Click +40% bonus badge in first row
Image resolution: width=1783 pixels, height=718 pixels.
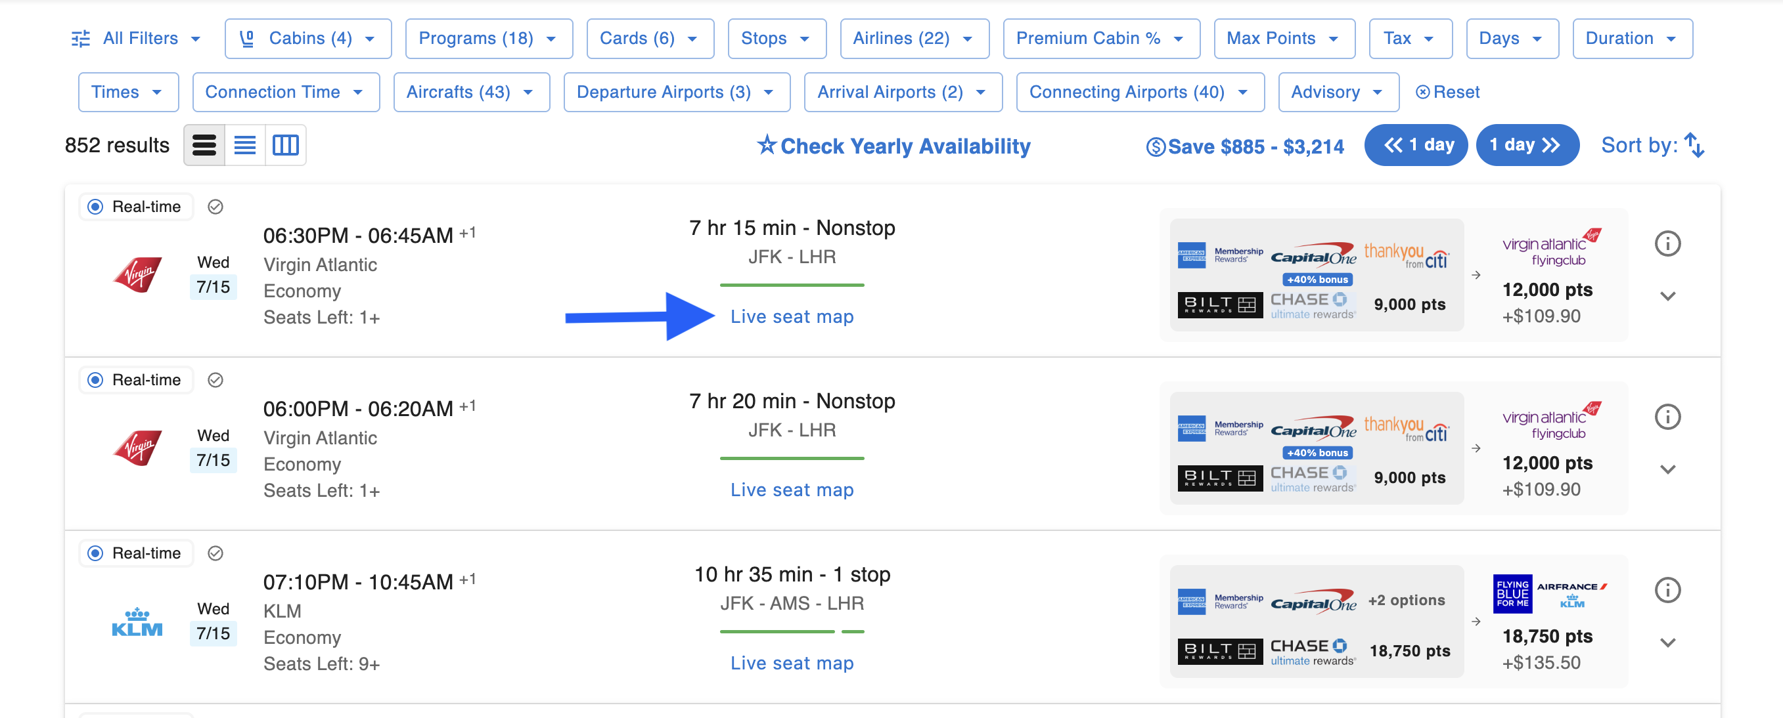coord(1317,280)
